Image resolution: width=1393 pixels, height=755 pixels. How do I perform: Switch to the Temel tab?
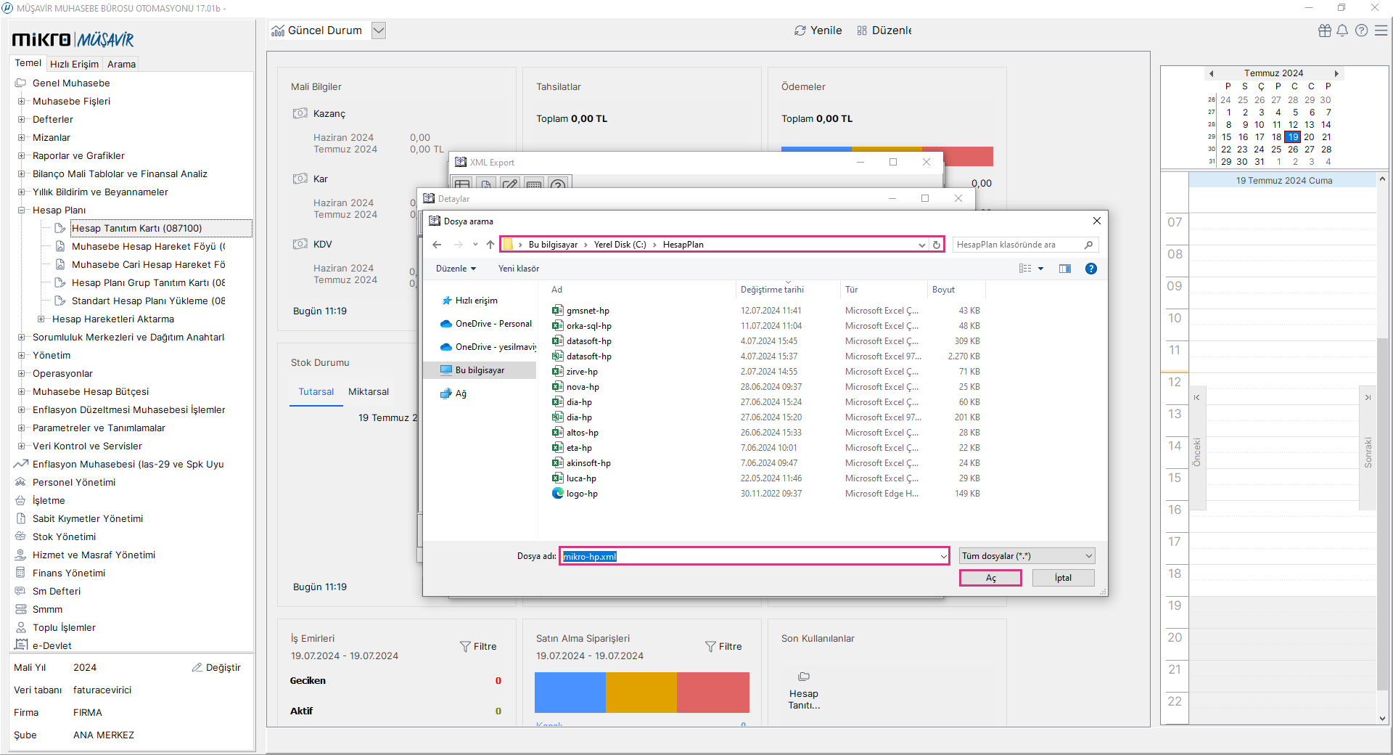pos(28,63)
